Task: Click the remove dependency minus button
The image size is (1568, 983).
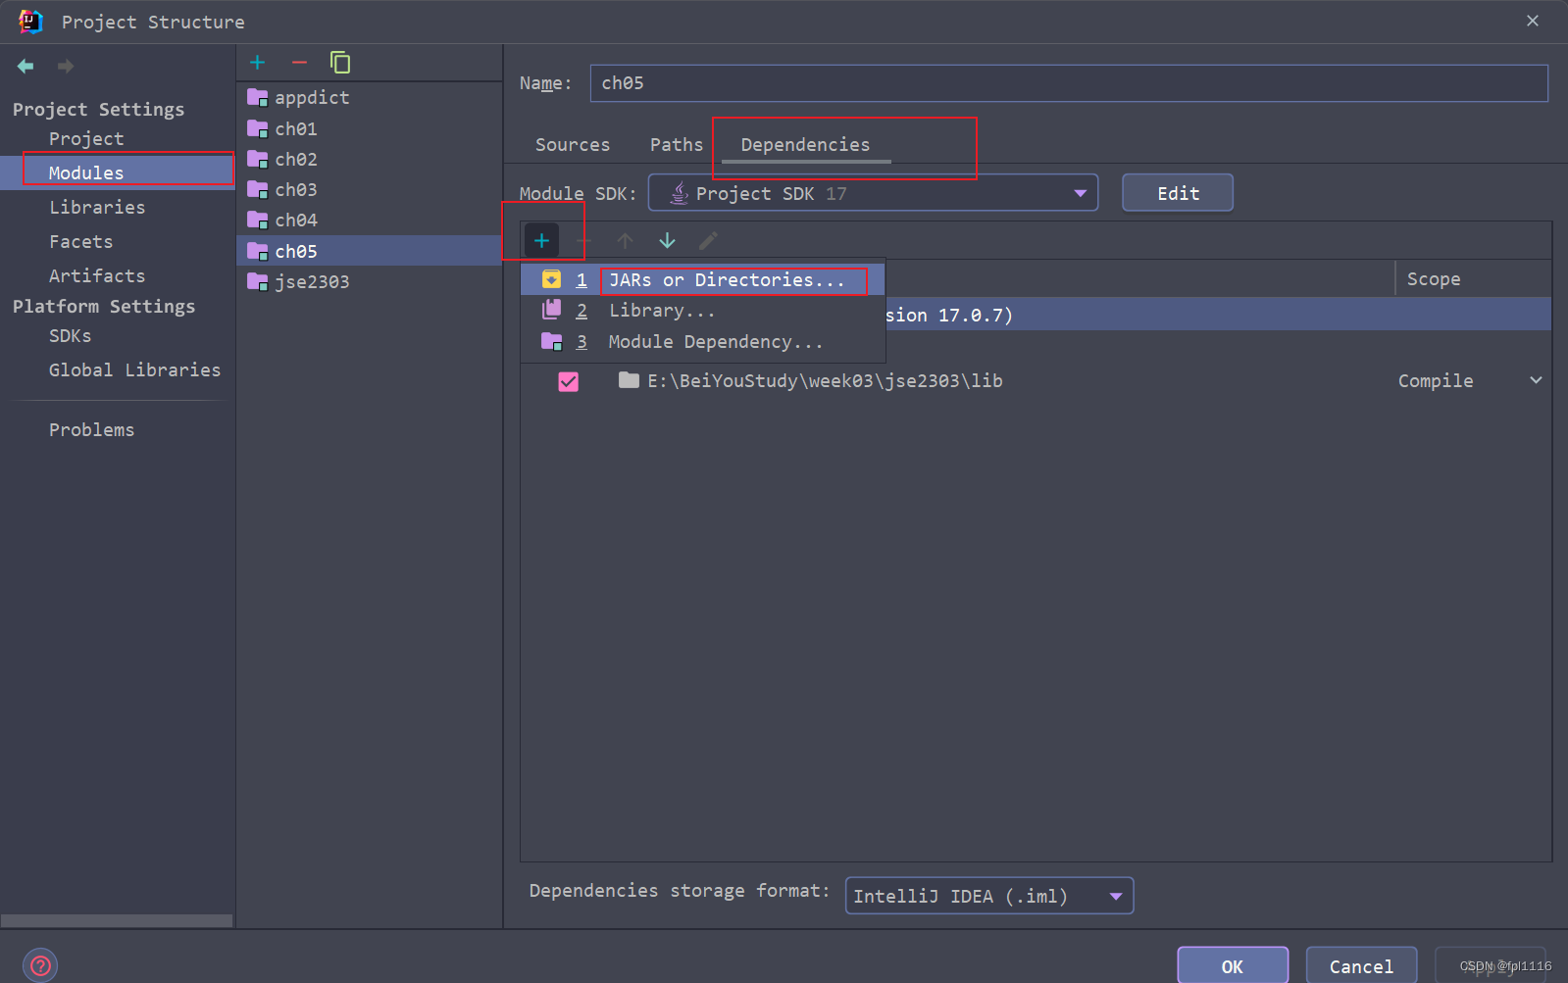Action: 583,240
